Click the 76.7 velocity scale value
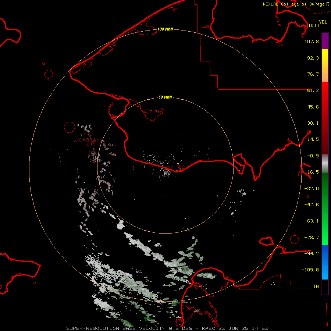331x331 pixels. coord(313,74)
